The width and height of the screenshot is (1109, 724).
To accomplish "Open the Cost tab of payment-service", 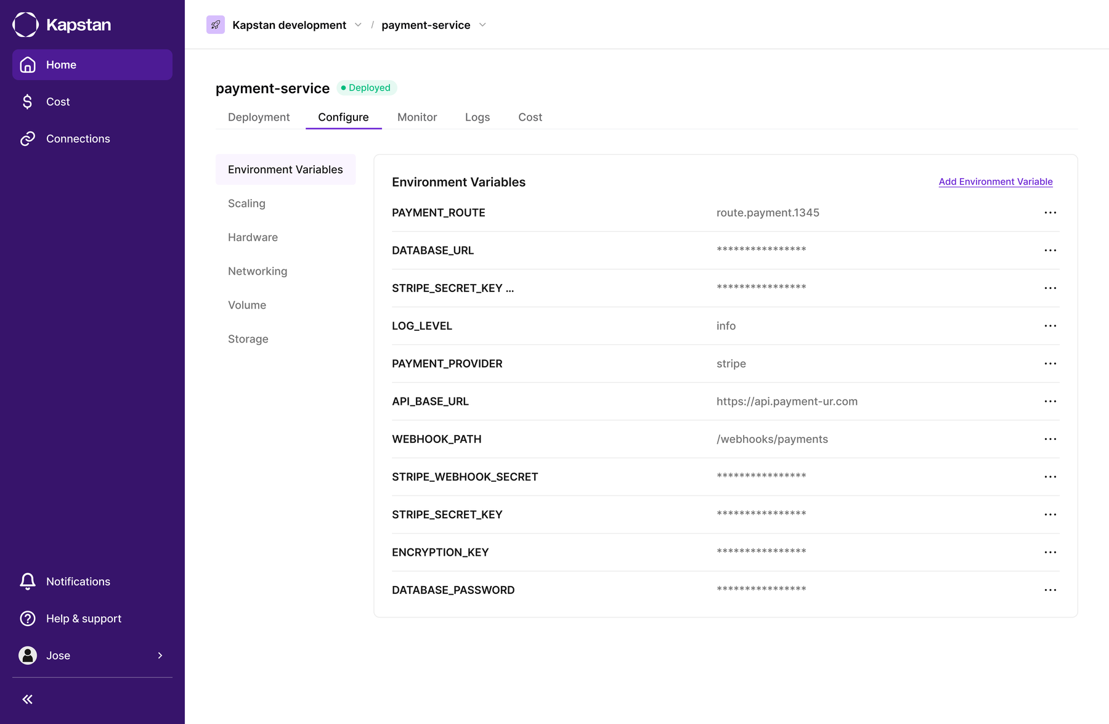I will tap(530, 117).
